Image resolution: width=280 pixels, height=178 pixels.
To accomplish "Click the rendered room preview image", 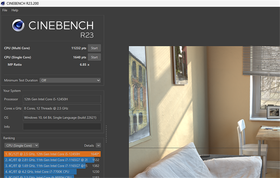I will 204,112.
